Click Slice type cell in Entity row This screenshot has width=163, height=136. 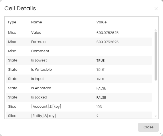click(12, 116)
